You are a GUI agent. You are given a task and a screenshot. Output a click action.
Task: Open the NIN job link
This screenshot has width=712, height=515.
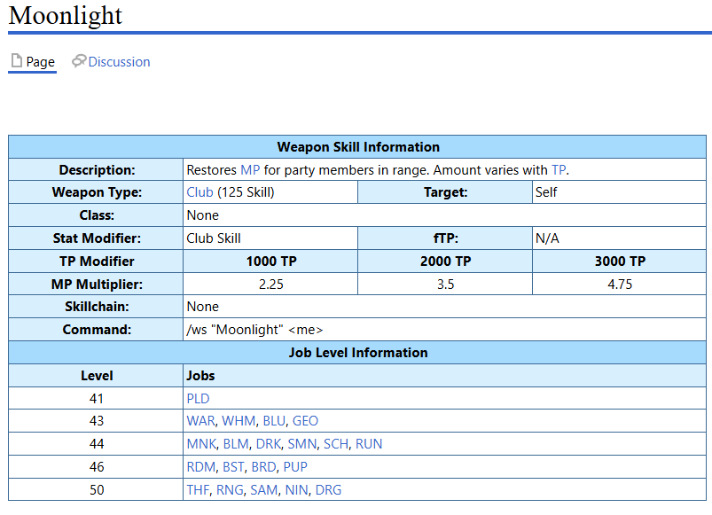pyautogui.click(x=296, y=490)
